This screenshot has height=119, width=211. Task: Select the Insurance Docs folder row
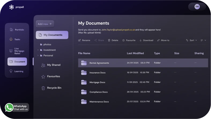[x=97, y=73]
